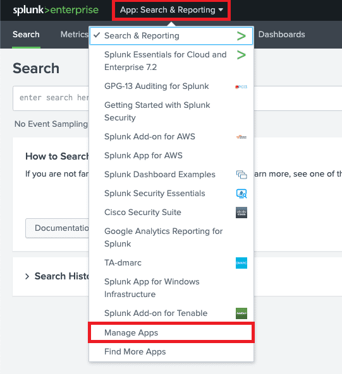The height and width of the screenshot is (374, 342).
Task: Click the green arrow icon for Splunk Essentials
Action: pos(241,55)
